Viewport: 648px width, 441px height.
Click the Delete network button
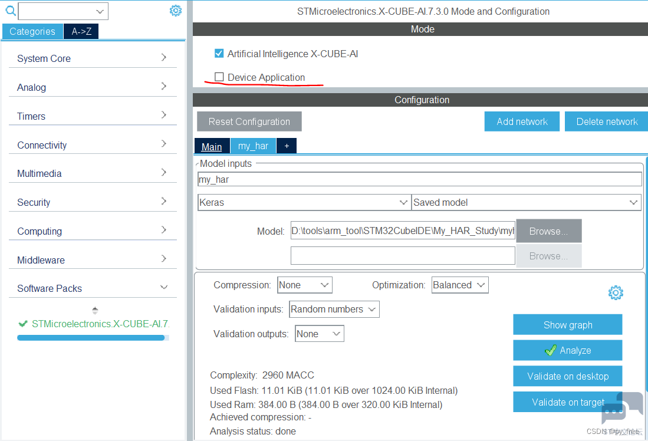tap(607, 121)
